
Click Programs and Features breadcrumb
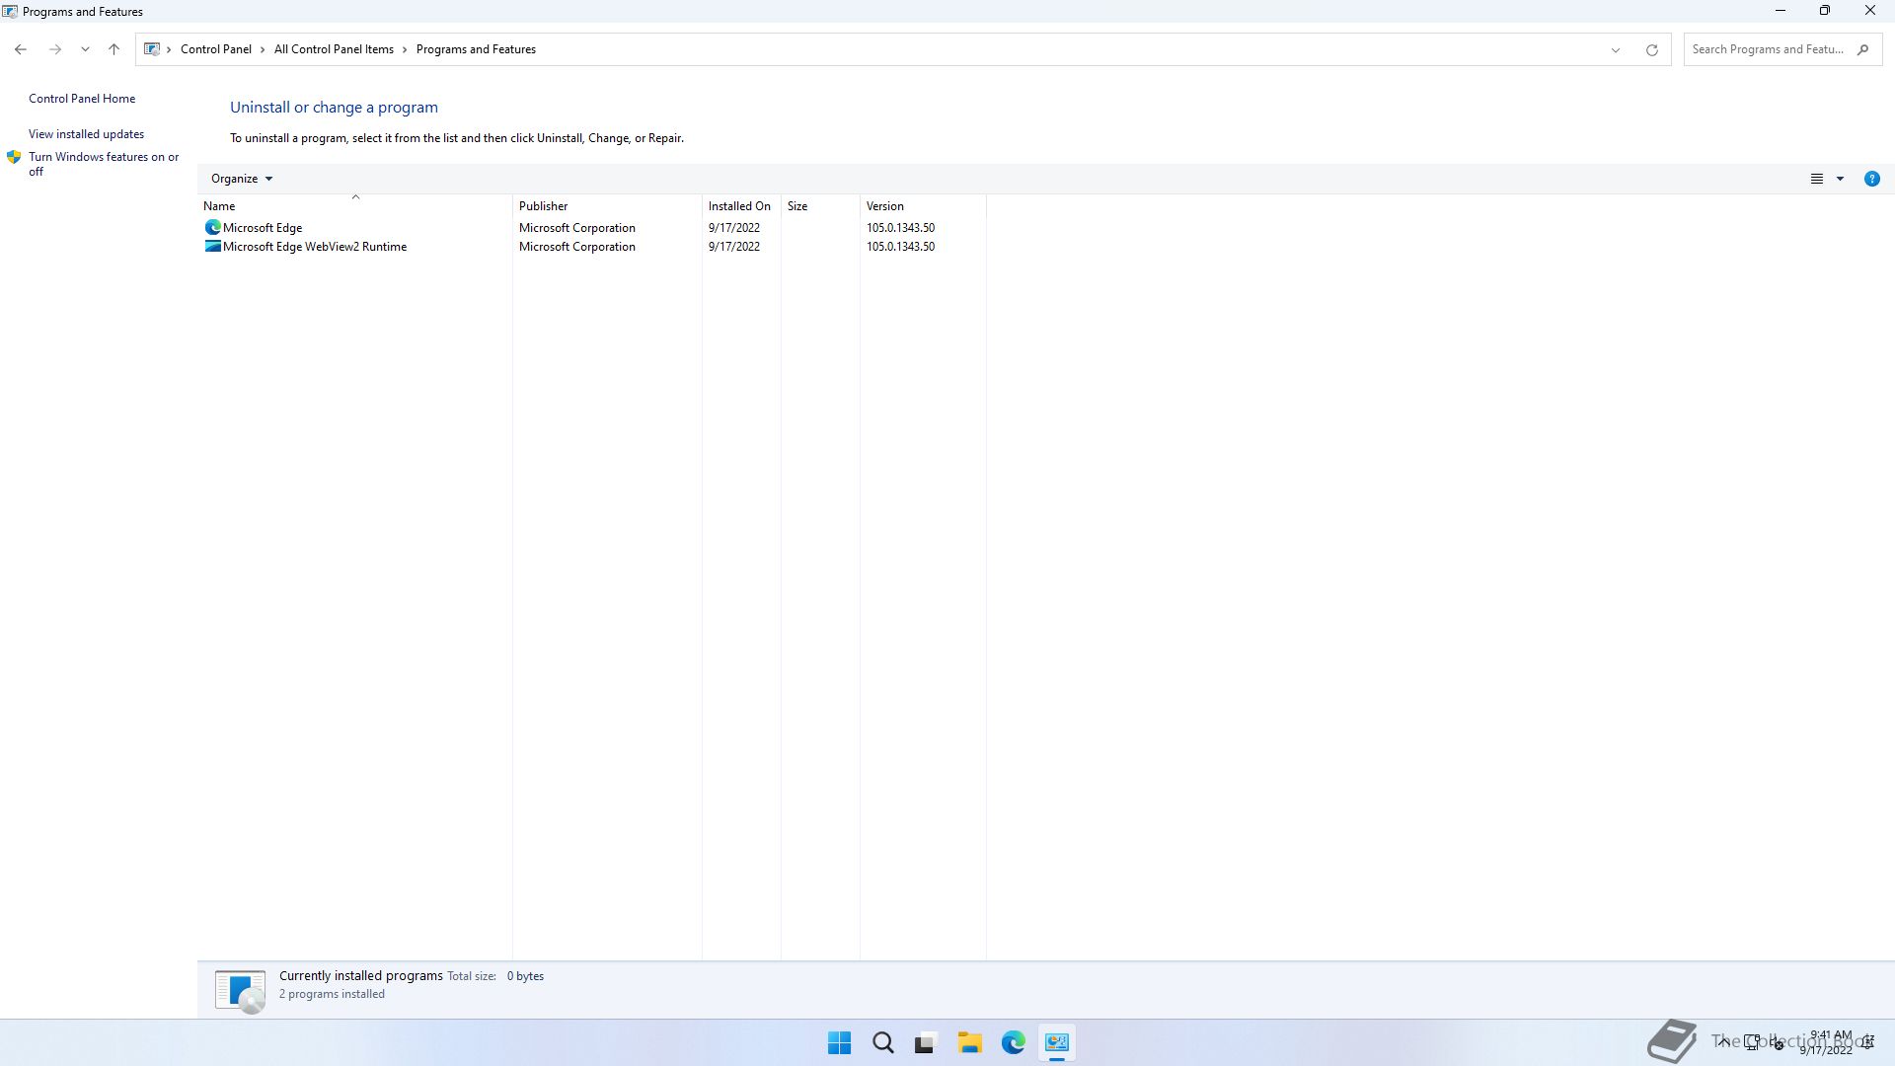pos(476,49)
